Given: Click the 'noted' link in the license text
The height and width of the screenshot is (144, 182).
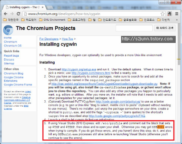Looking at the screenshot, I should tap(28, 91).
